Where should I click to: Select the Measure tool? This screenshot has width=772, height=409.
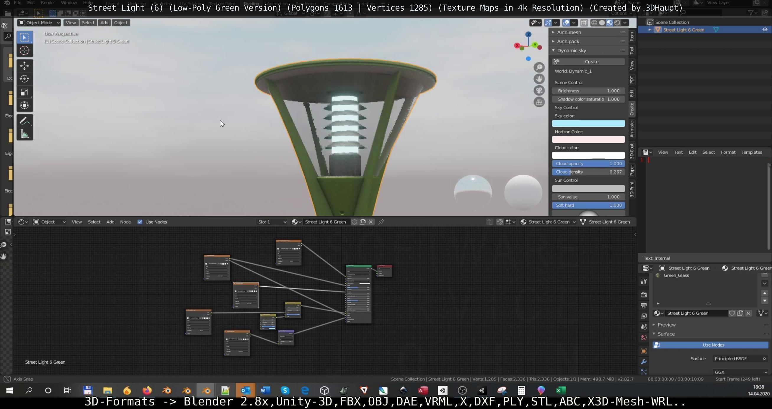click(25, 134)
